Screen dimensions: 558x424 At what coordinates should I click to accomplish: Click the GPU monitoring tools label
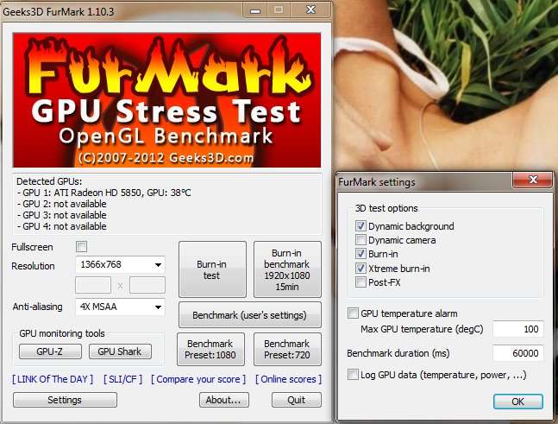pyautogui.click(x=62, y=333)
